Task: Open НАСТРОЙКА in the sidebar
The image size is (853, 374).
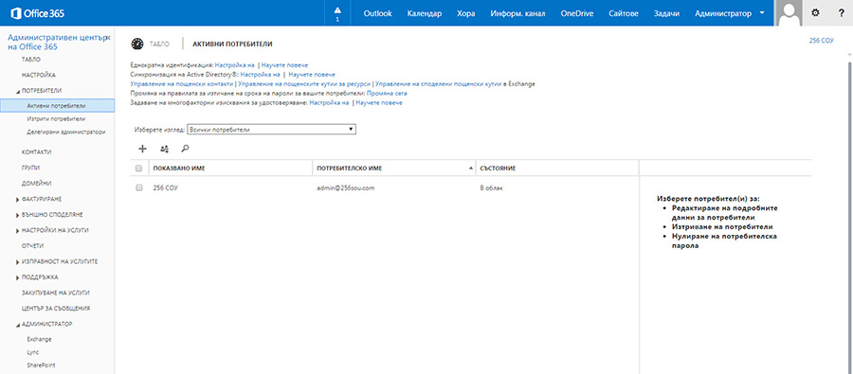Action: click(39, 75)
